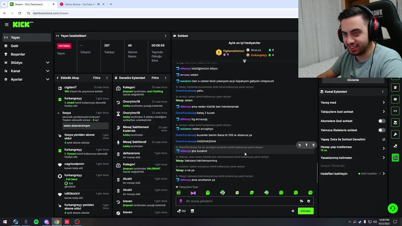Screen dimensions: 402x226
Task: Open the hamburger menu beside the Kick logo
Action: point(7,24)
